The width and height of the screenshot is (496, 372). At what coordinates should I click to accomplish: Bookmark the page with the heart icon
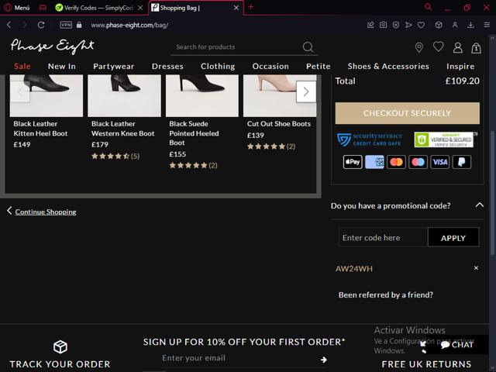[x=421, y=25]
